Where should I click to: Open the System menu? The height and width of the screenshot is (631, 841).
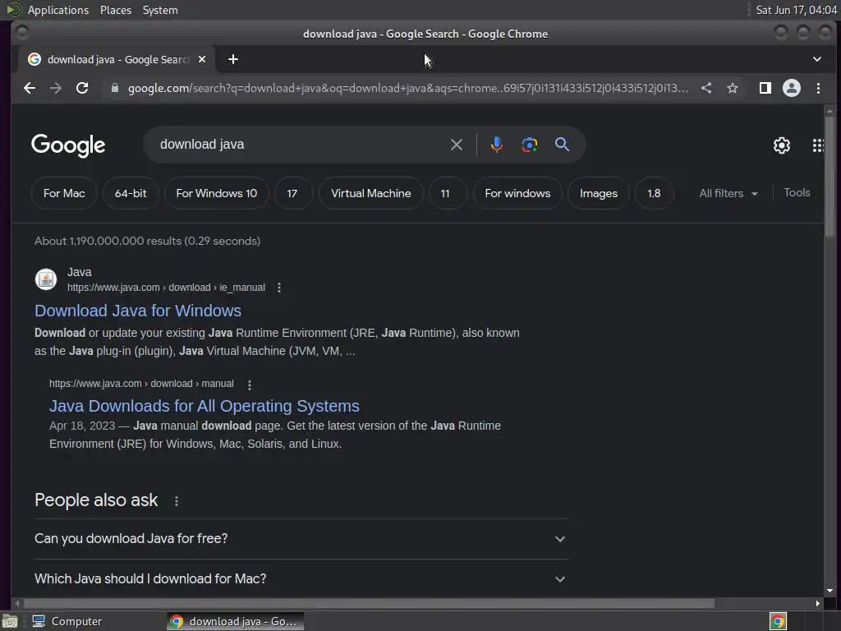click(x=160, y=10)
